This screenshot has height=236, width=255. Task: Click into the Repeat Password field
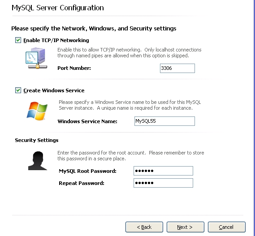(x=163, y=183)
